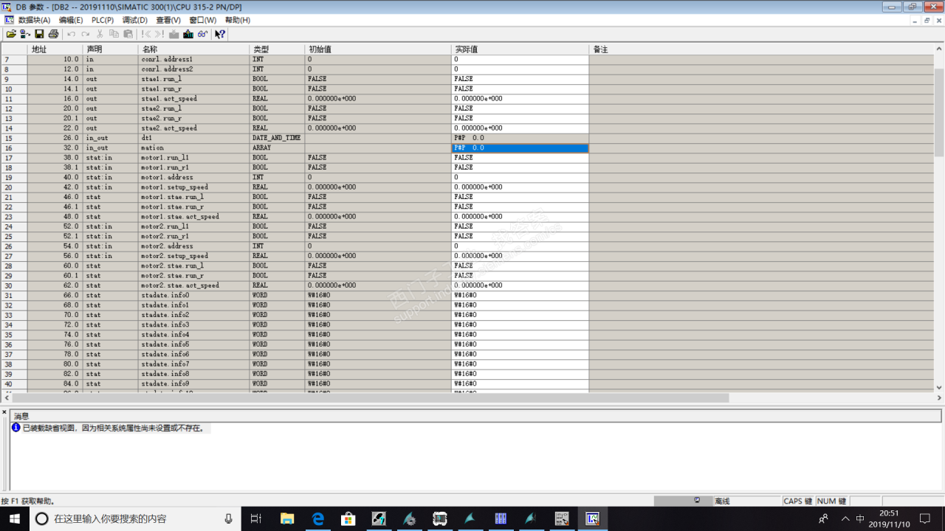Open the 查看(V) menu
Image resolution: width=945 pixels, height=531 pixels.
pyautogui.click(x=168, y=20)
